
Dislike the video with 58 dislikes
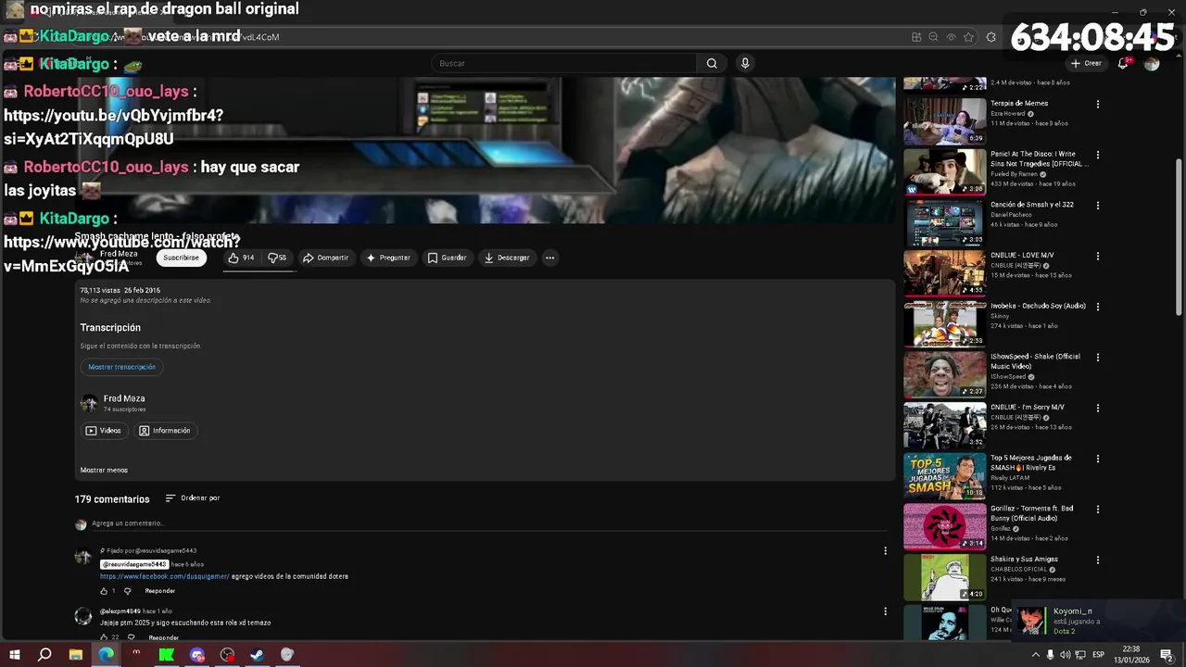pyautogui.click(x=277, y=258)
